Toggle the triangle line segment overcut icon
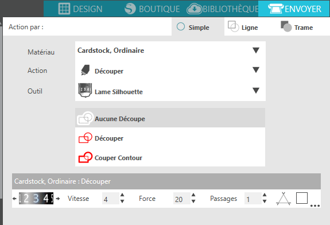This screenshot has height=225, width=330. 284,199
